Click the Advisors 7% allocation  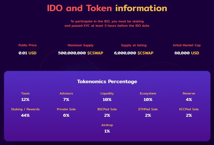click(x=66, y=97)
